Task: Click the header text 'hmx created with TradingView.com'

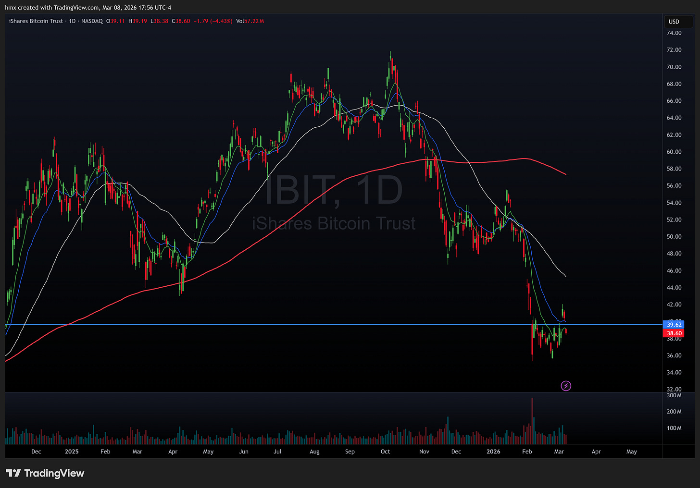Action: pos(52,8)
